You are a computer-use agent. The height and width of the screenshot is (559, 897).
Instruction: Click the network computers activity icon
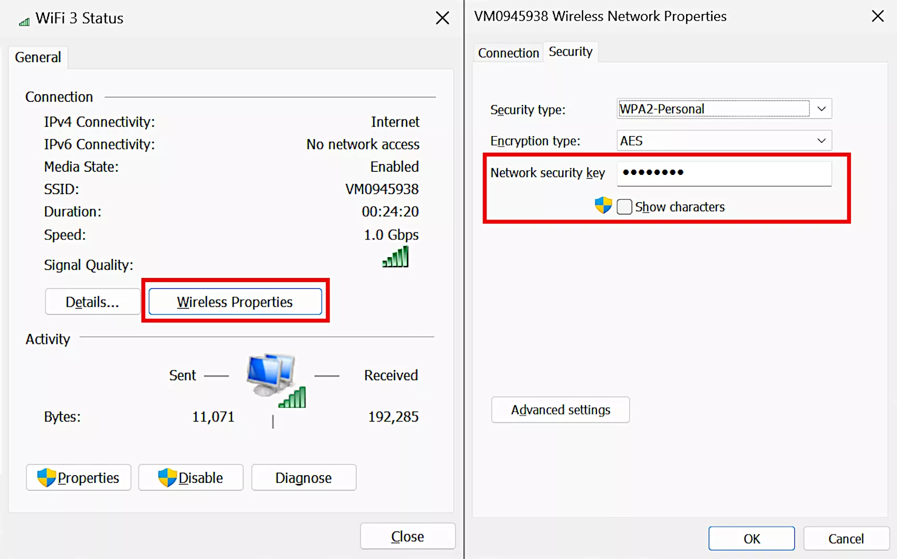(x=275, y=379)
